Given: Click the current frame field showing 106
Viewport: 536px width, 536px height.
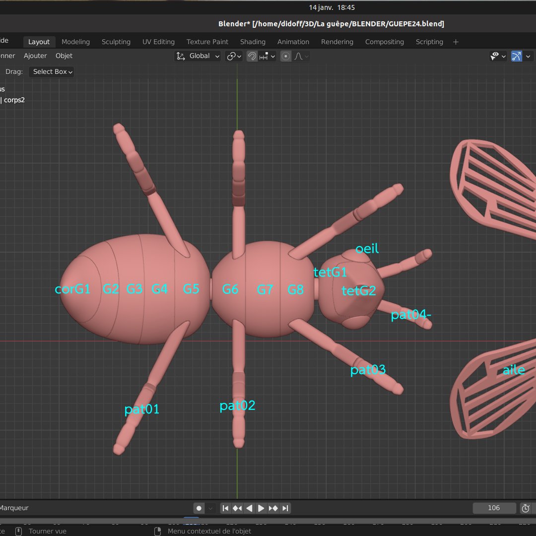Looking at the screenshot, I should [x=494, y=508].
